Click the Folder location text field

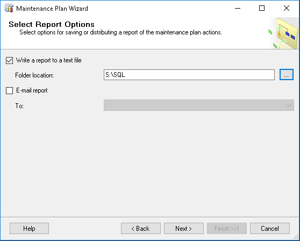(x=189, y=75)
